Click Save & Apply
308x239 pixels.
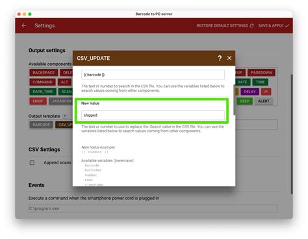(274, 25)
